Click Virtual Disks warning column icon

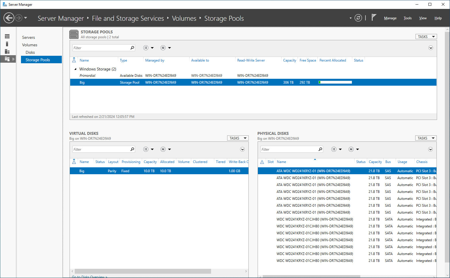point(74,162)
